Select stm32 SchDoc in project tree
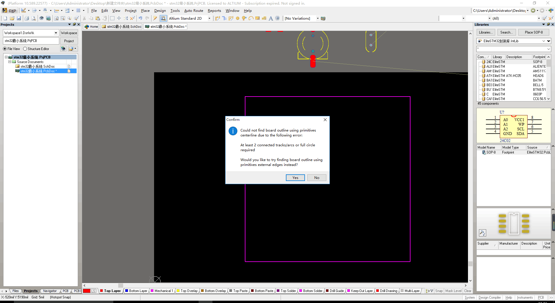This screenshot has height=303, width=555. point(38,66)
